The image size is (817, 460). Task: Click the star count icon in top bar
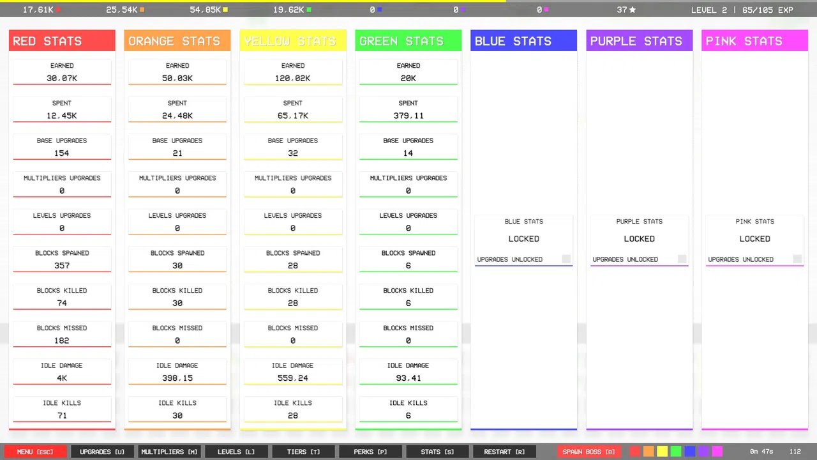click(633, 10)
